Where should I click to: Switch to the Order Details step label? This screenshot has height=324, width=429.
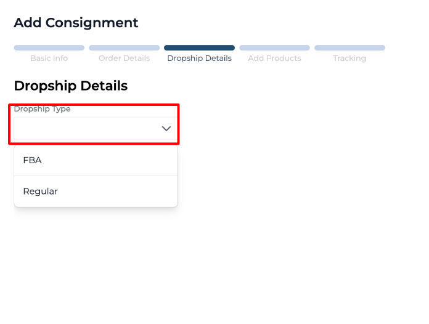(124, 59)
